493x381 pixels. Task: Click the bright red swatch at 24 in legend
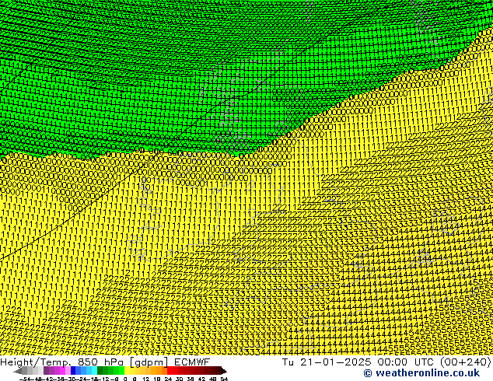tap(170, 370)
